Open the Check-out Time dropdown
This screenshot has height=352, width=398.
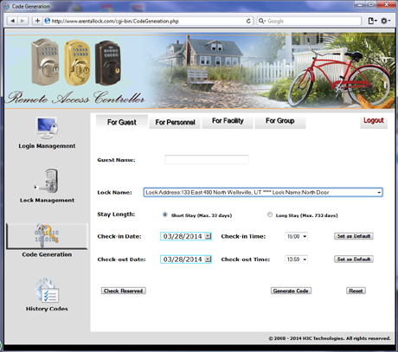[x=296, y=259]
